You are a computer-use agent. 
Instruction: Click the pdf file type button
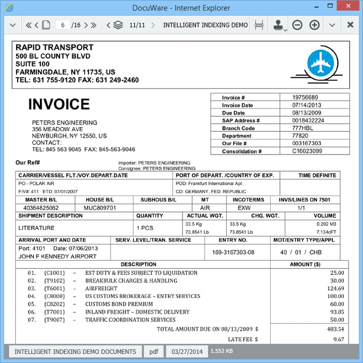click(x=154, y=352)
